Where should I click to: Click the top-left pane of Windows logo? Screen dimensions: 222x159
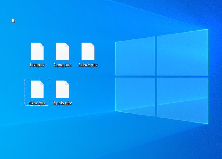pyautogui.click(x=135, y=56)
